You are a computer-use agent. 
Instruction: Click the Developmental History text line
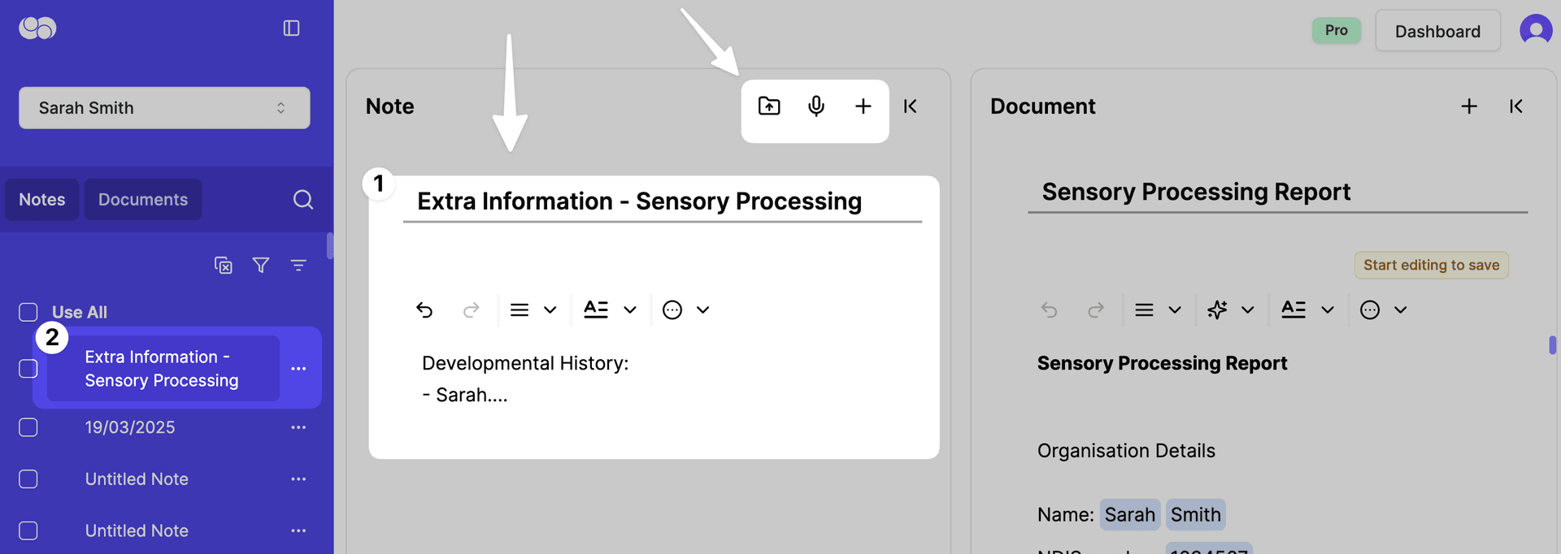525,363
